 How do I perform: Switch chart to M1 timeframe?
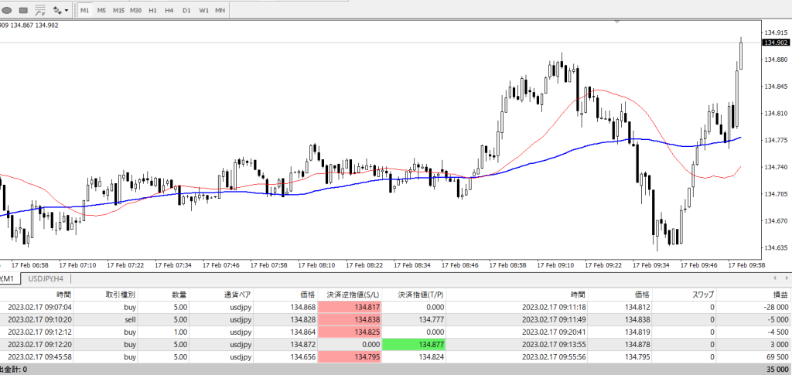(84, 11)
